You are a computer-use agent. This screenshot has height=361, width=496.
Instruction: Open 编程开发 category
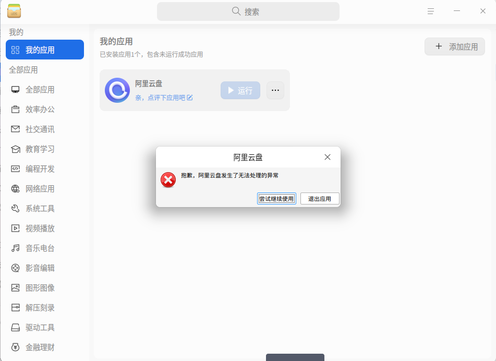coord(45,169)
